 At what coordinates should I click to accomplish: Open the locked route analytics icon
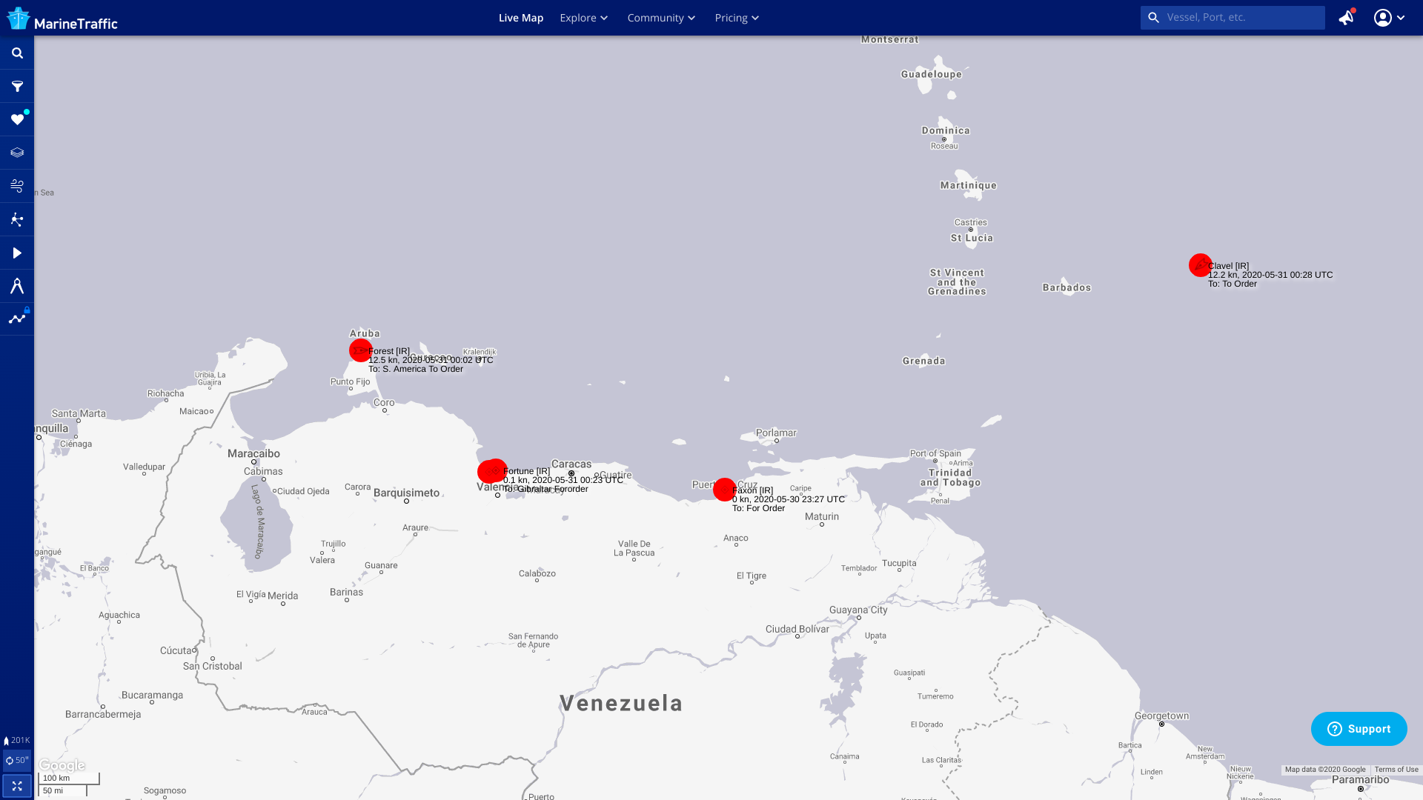click(x=17, y=319)
